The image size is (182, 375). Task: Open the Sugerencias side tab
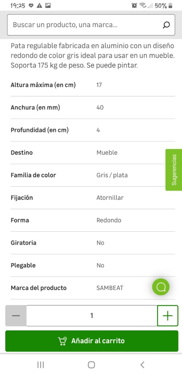(175, 169)
